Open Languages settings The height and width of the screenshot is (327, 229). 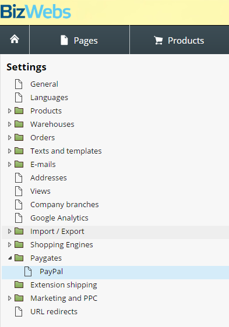tap(49, 97)
